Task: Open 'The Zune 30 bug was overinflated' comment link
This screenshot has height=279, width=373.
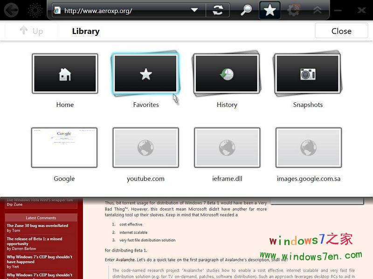Action: pyautogui.click(x=37, y=226)
